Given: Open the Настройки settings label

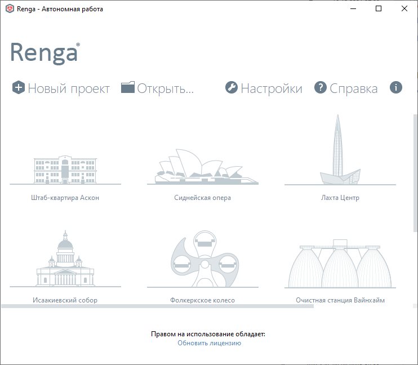Looking at the screenshot, I should [272, 89].
